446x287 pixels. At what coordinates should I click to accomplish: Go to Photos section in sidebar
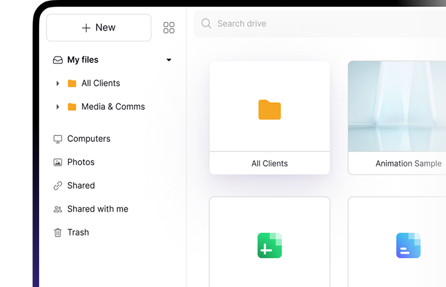(x=80, y=162)
